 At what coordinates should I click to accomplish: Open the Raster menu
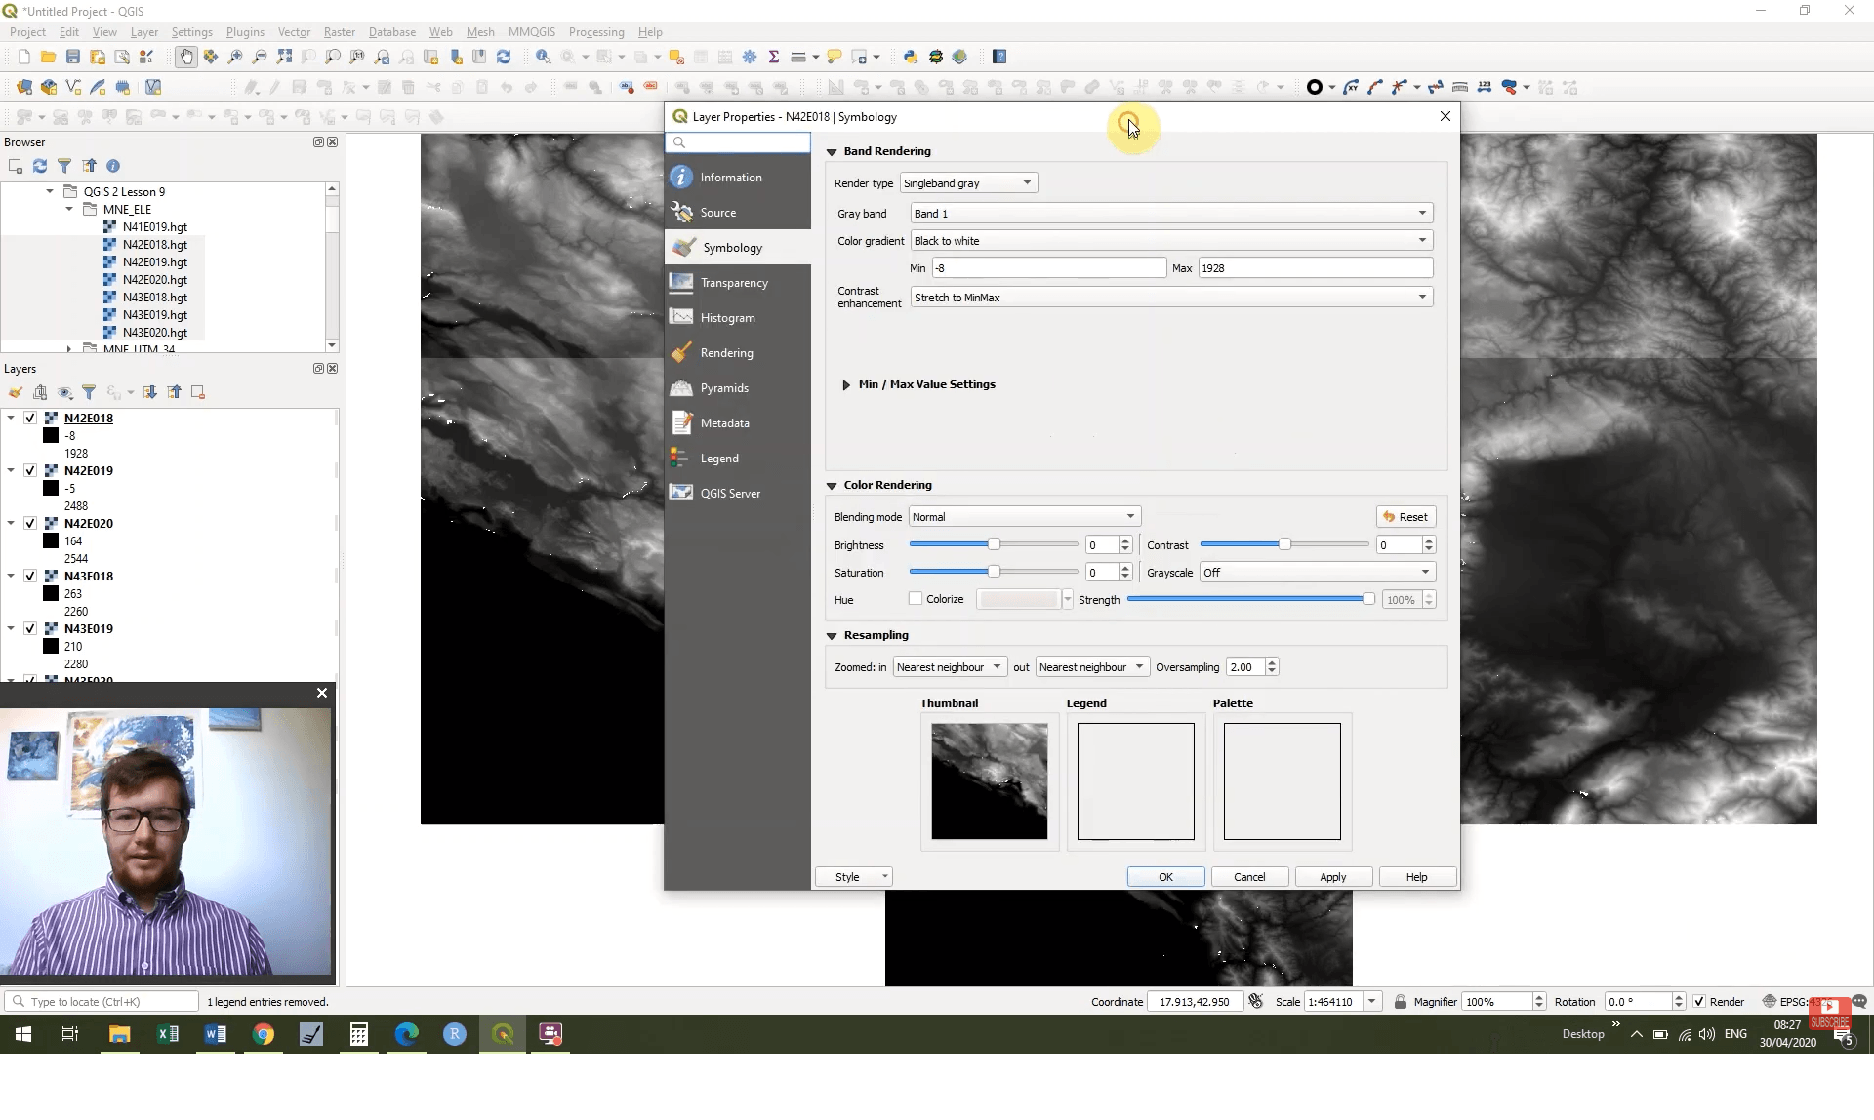[339, 31]
